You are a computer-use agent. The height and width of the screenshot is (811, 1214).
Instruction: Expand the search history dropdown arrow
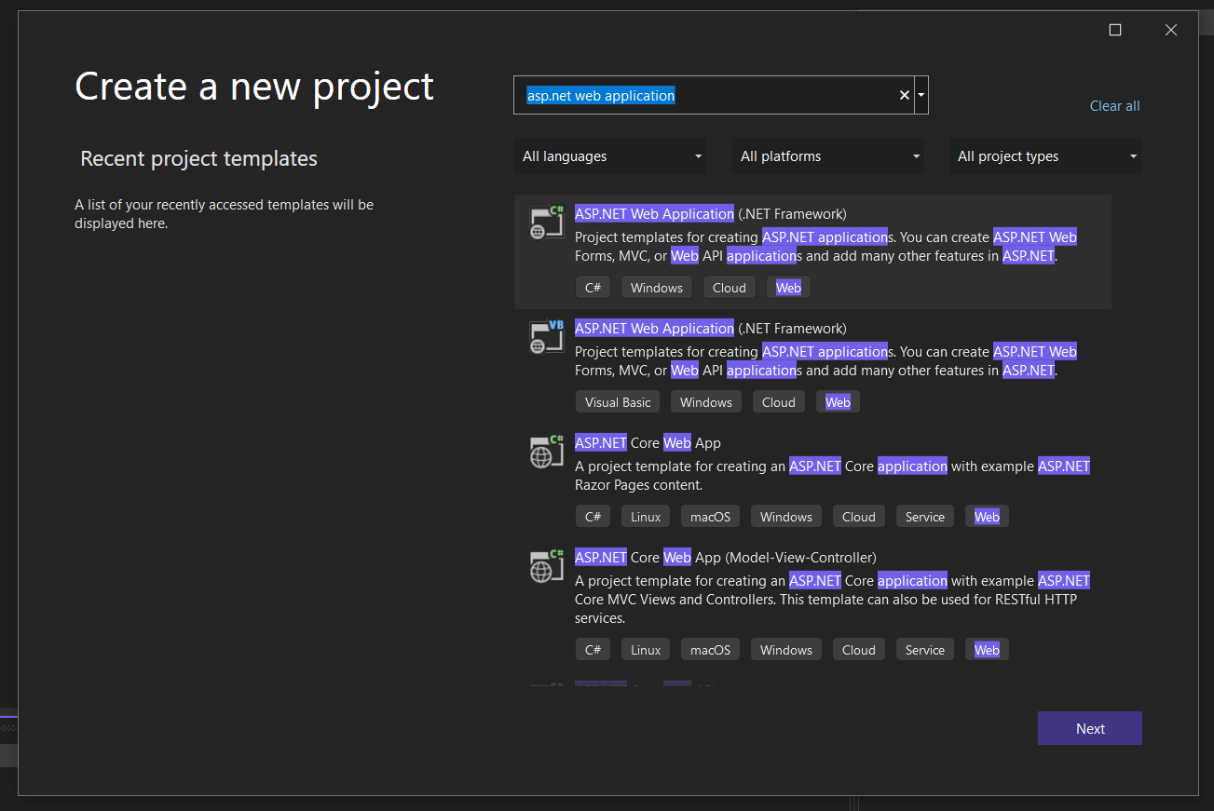pyautogui.click(x=921, y=95)
